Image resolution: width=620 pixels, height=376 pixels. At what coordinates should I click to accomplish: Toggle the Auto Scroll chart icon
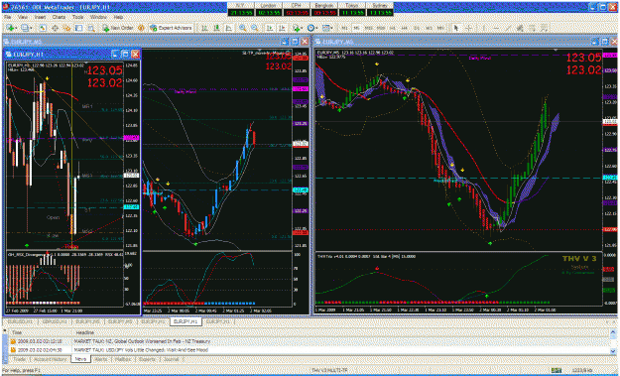click(x=270, y=28)
